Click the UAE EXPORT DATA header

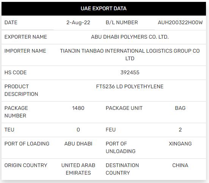(104, 9)
